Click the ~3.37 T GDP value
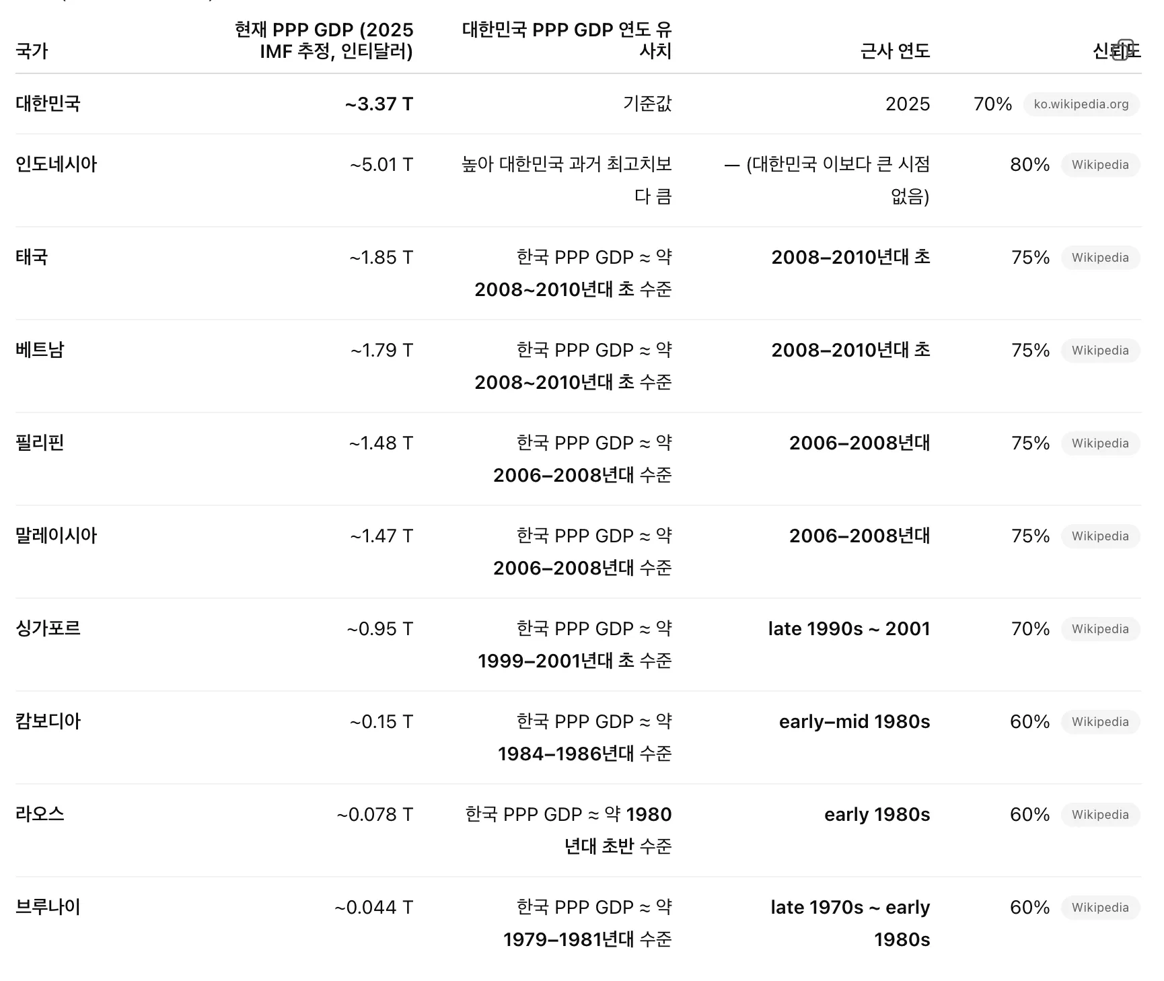The width and height of the screenshot is (1164, 981). (379, 104)
